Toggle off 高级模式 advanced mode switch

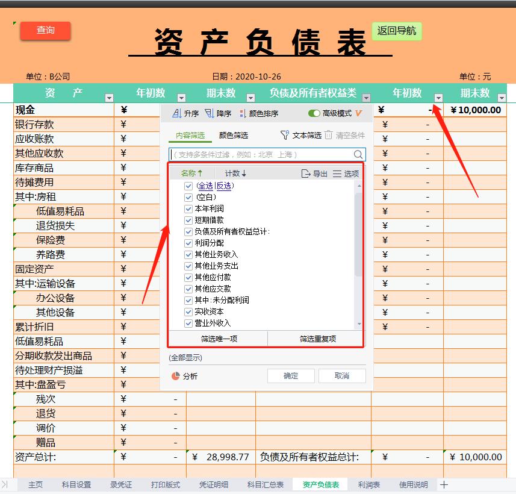click(x=314, y=113)
